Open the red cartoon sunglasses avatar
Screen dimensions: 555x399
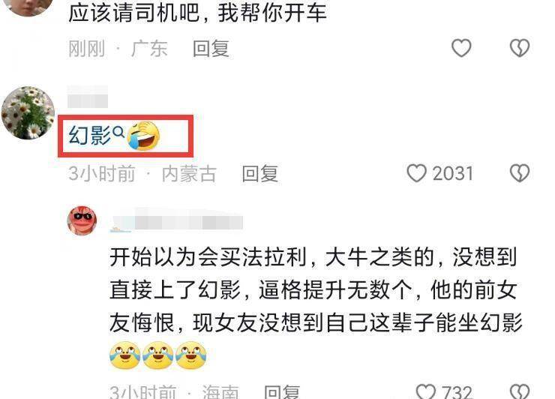[82, 220]
